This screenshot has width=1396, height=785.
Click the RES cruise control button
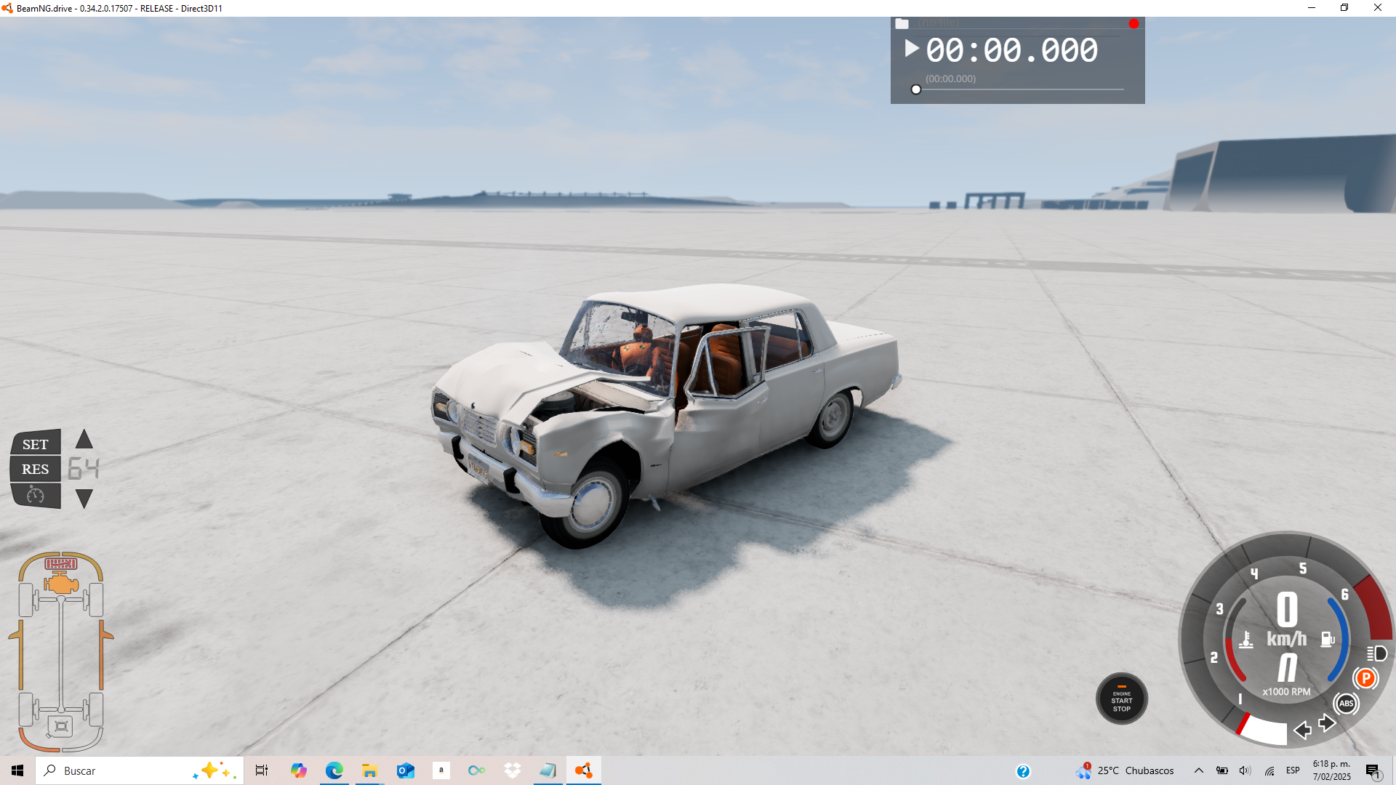pos(36,469)
